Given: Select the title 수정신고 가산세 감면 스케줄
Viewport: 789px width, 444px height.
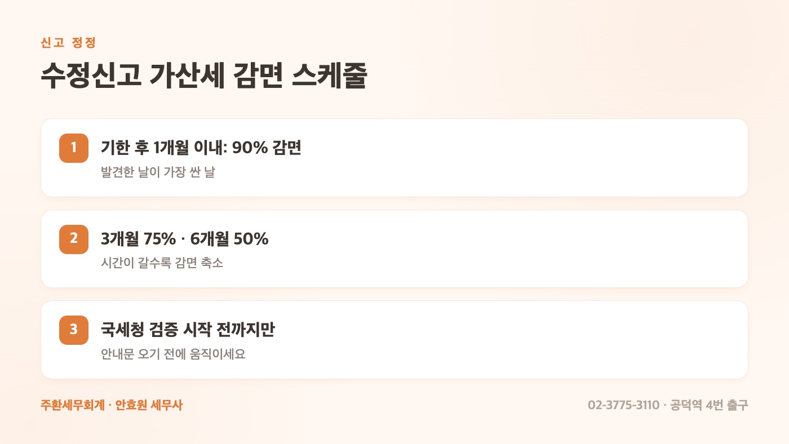Looking at the screenshot, I should click(204, 76).
